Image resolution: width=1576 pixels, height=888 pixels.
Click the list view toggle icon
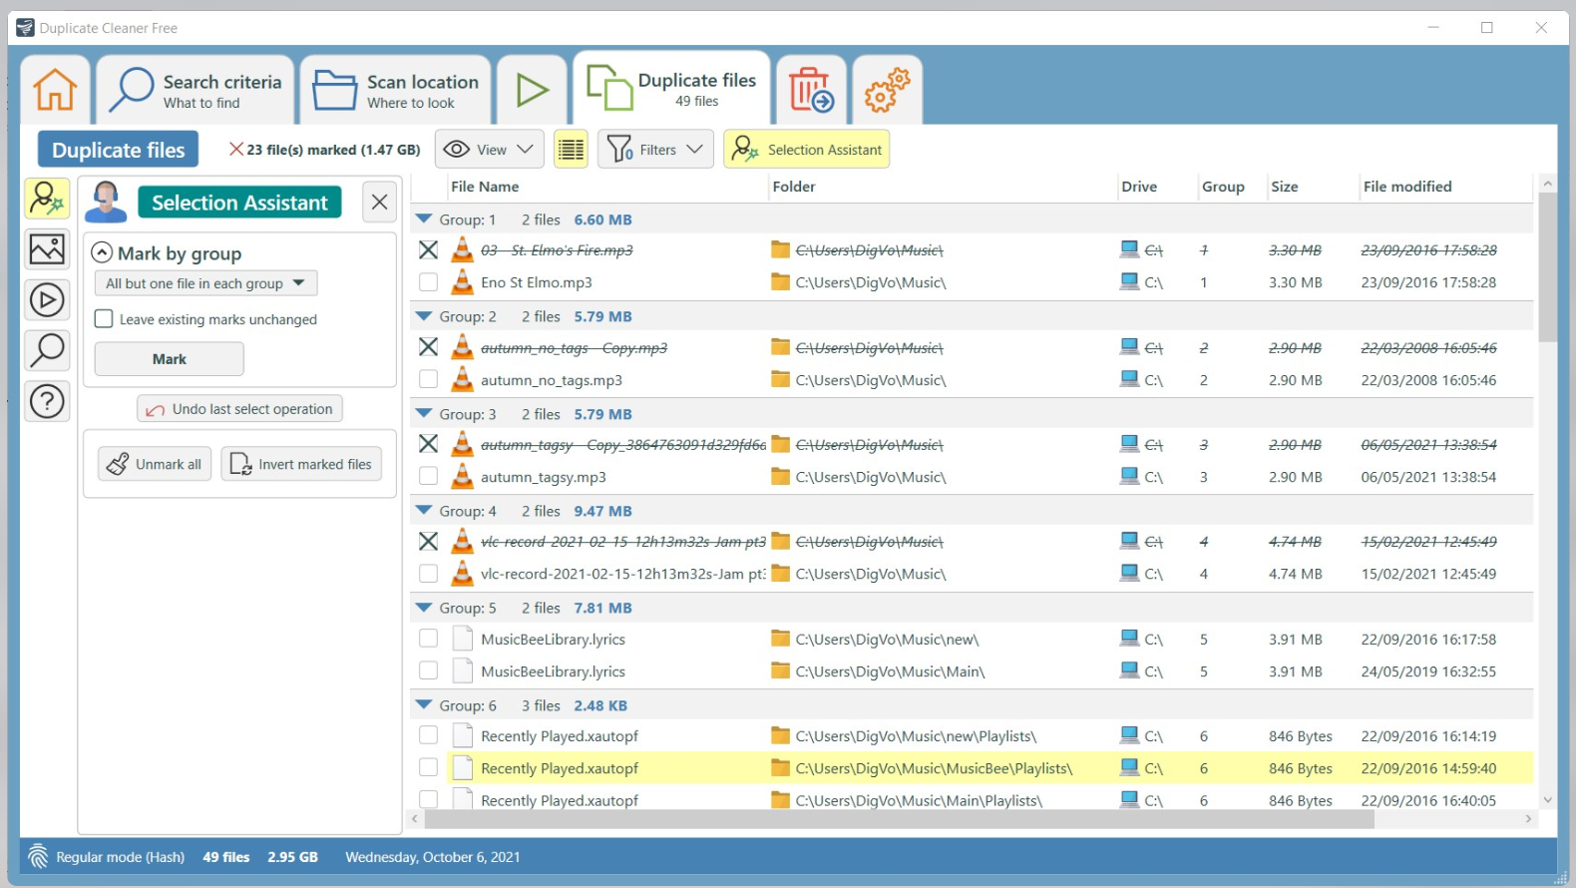click(571, 150)
